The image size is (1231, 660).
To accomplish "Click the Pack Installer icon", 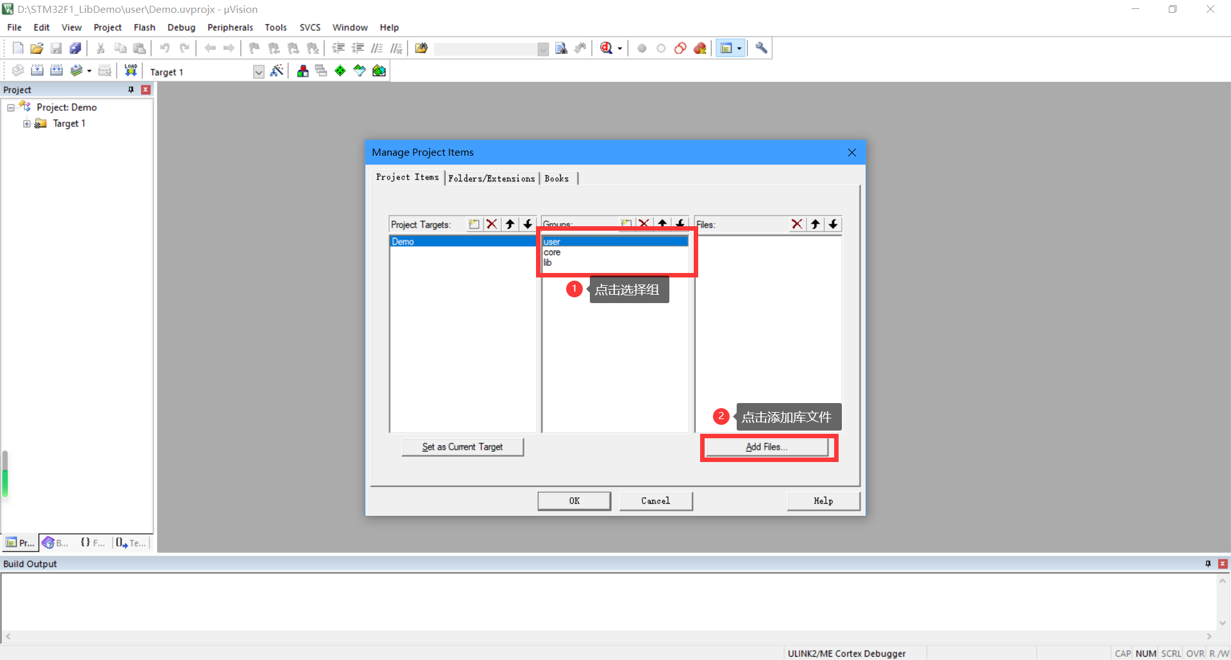I will tap(379, 70).
